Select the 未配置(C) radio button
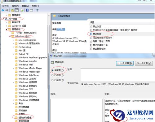The image size is (155, 122). [52, 70]
